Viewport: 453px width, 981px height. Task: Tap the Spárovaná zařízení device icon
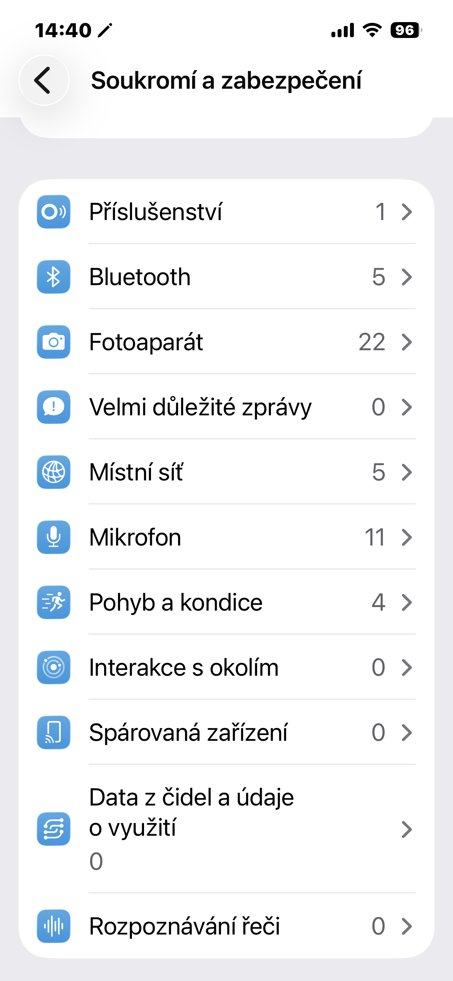coord(53,733)
